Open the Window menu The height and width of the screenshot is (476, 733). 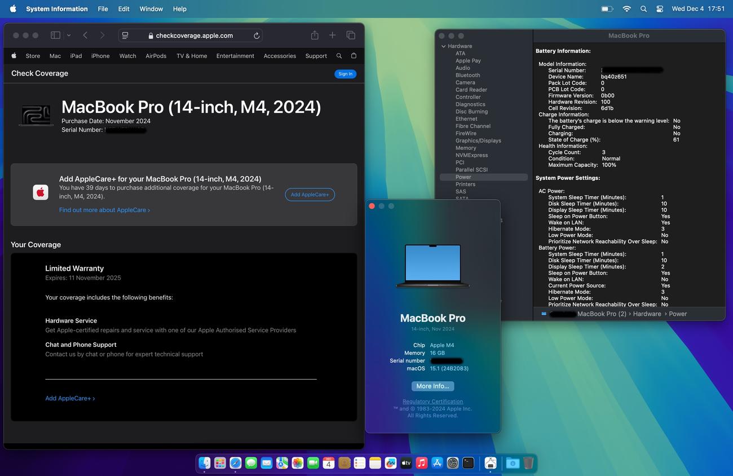[151, 9]
